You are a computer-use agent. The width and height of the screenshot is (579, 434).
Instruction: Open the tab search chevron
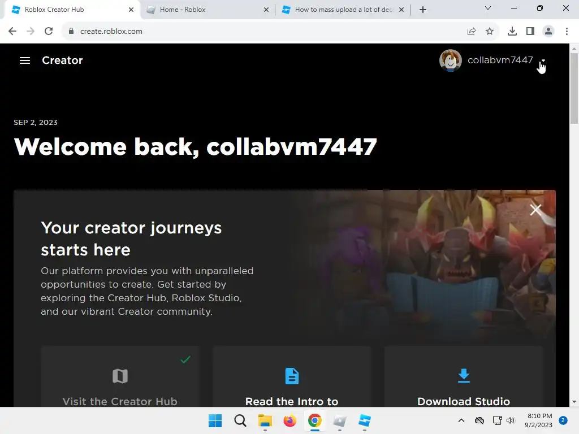(488, 8)
